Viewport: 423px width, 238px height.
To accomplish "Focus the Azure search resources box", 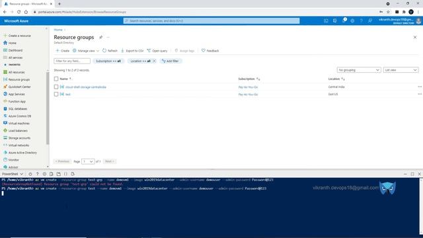I will [211, 20].
